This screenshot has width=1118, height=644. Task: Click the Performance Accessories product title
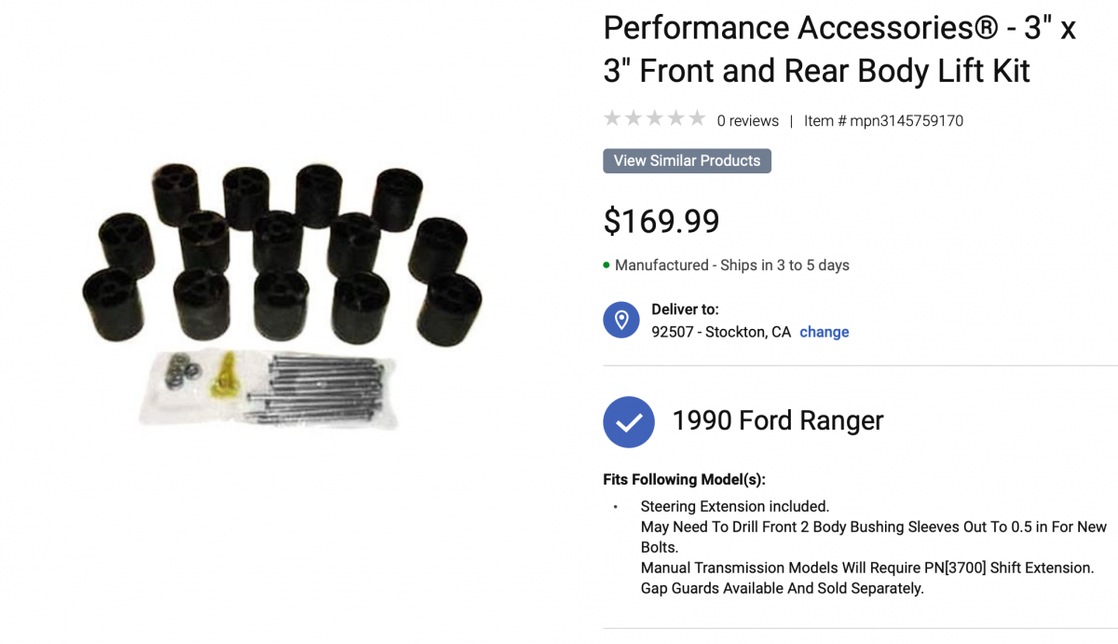click(x=839, y=49)
